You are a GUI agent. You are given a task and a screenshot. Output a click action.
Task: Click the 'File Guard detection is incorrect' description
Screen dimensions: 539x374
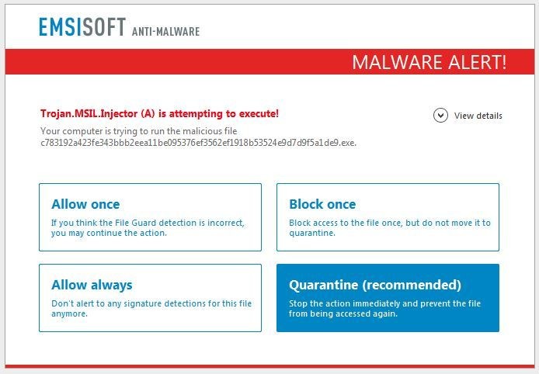click(148, 227)
